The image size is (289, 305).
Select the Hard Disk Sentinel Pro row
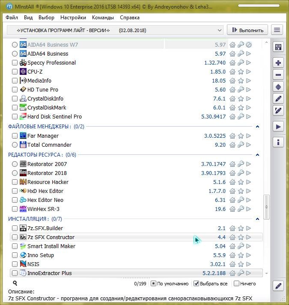136,116
